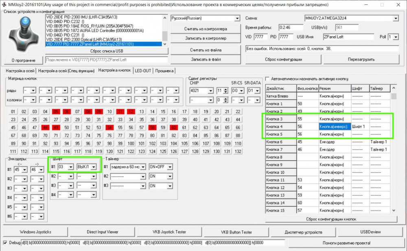Click 'Записать в контроллер' button
This screenshot has width=407, height=251.
(206, 38)
